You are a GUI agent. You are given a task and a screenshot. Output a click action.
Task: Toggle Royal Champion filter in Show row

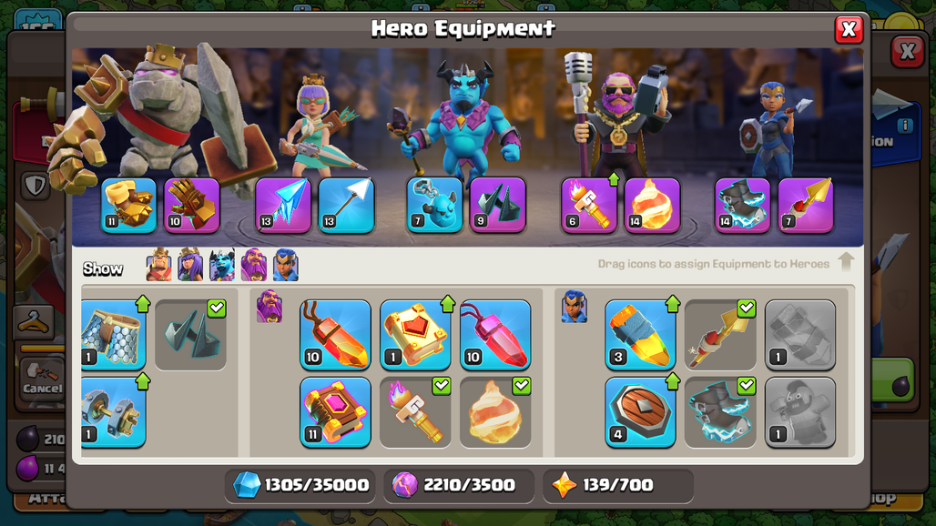point(285,265)
